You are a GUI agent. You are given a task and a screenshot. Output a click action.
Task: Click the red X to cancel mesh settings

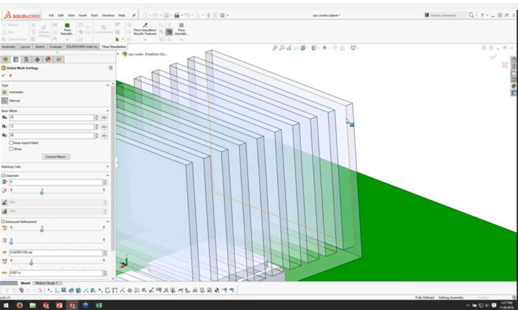[x=10, y=76]
